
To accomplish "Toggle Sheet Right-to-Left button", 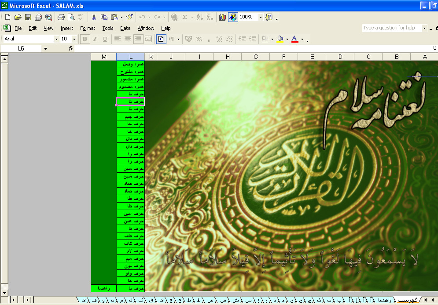I will point(161,39).
